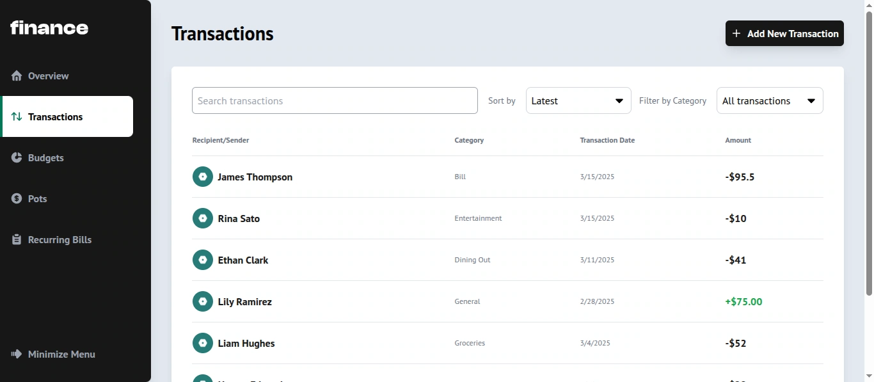Click James Thompson's avatar icon
Viewport: 874px width, 382px height.
pyautogui.click(x=203, y=177)
